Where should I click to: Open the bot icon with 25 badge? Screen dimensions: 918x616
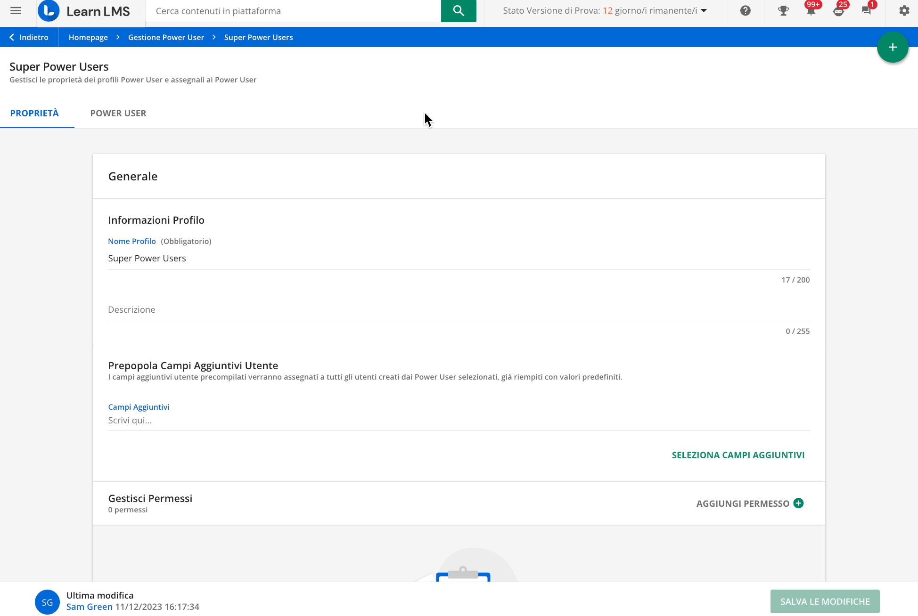coord(839,11)
